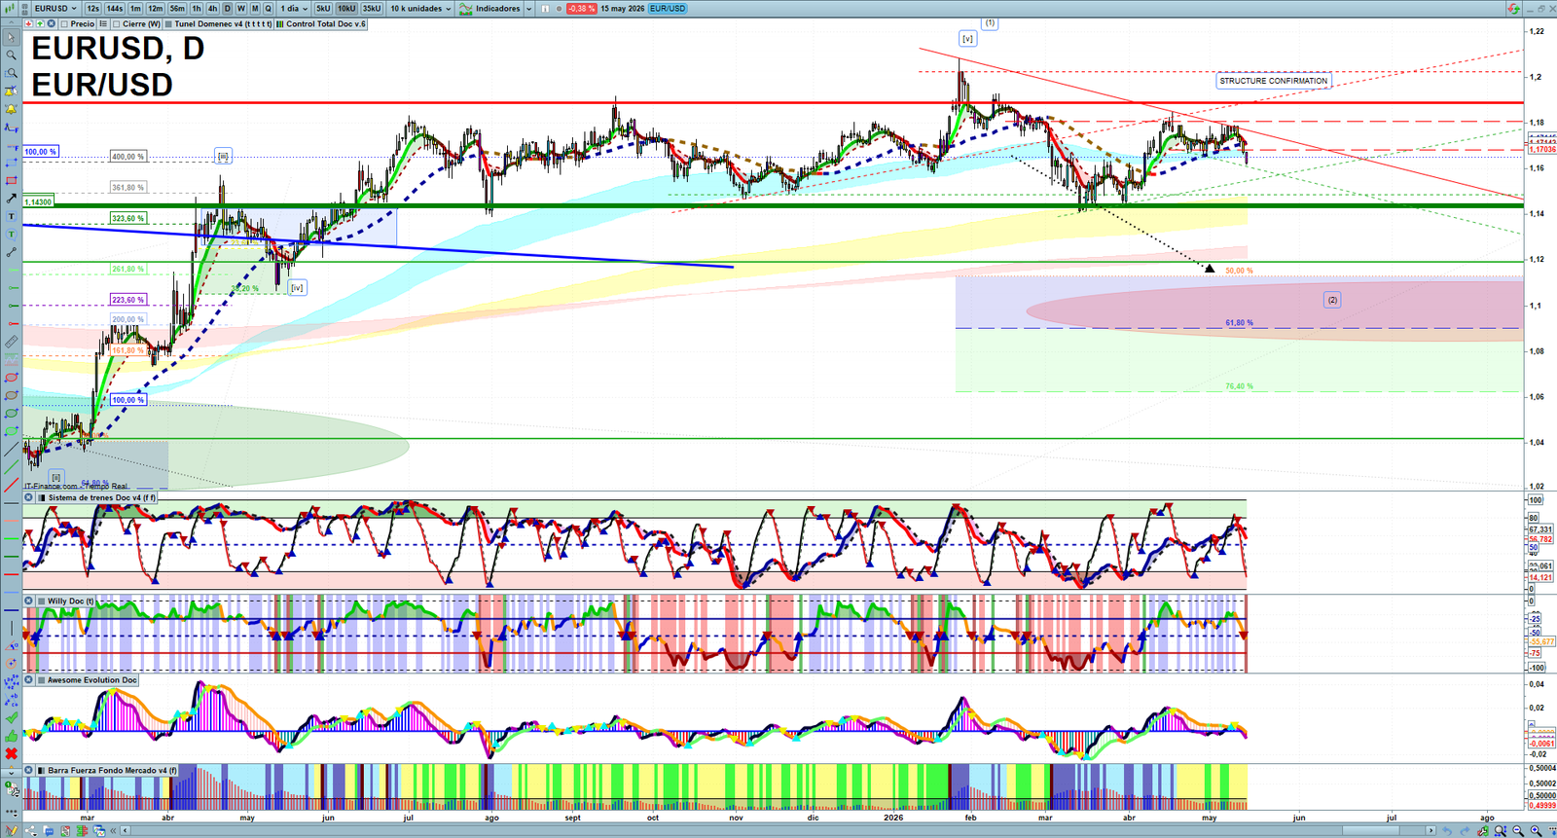Switch to the 1h timeframe
The height and width of the screenshot is (838, 1557).
click(x=197, y=8)
